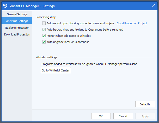Enable auto report of suspected viruses
This screenshot has height=123, width=159.
(x=44, y=23)
